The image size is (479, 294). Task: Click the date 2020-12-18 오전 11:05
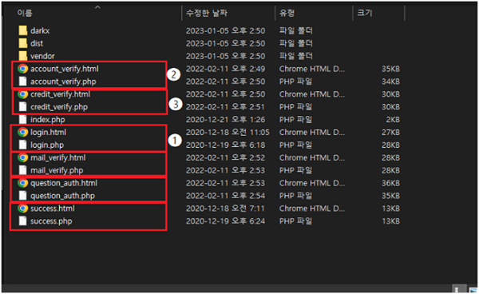[228, 133]
